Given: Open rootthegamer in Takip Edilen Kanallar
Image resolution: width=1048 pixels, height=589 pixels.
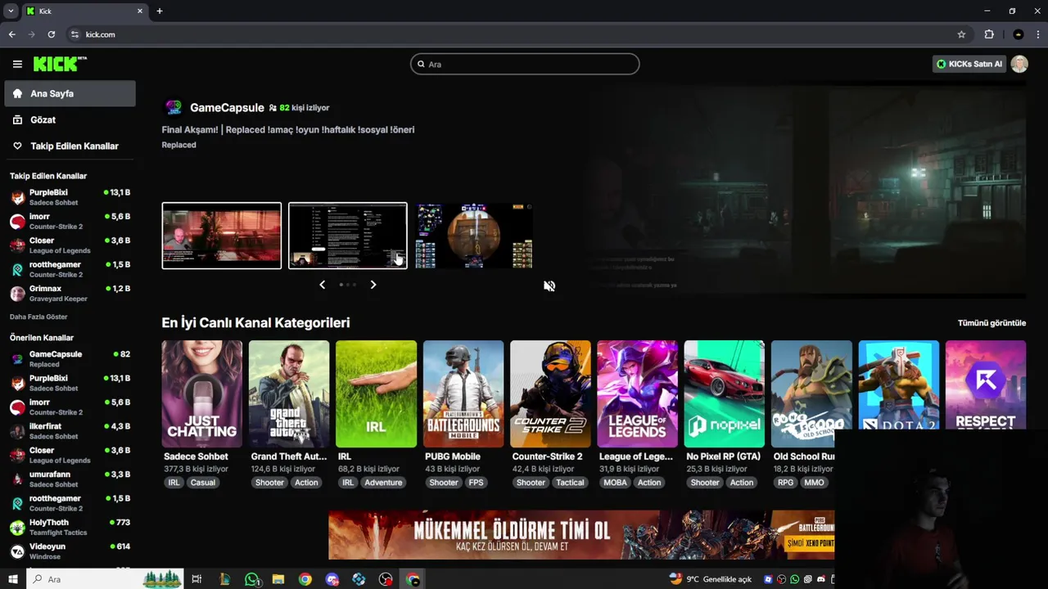Looking at the screenshot, I should [70, 269].
